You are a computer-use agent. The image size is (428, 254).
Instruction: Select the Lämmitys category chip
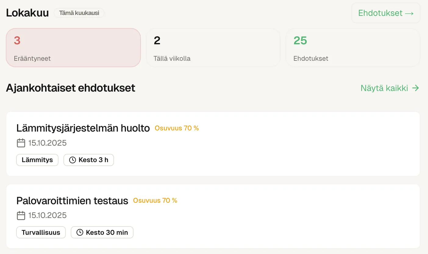click(37, 160)
